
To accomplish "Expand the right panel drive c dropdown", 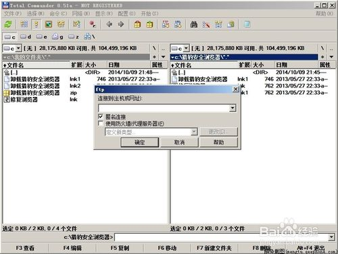I will [x=186, y=48].
